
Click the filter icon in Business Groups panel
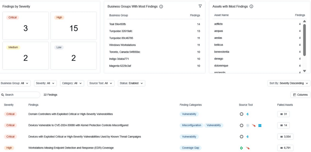(200, 6)
